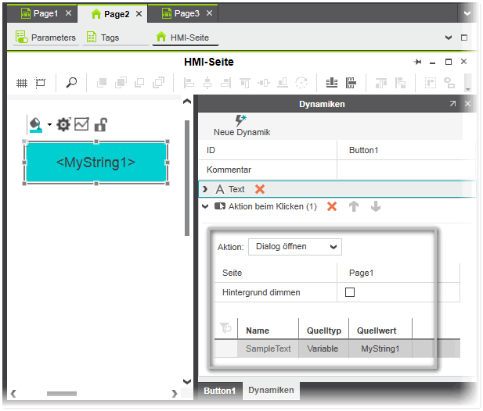Screen dimensions: 483x411
Task: Open the Aktion dropdown 'Dialog öffnen'
Action: coord(294,247)
